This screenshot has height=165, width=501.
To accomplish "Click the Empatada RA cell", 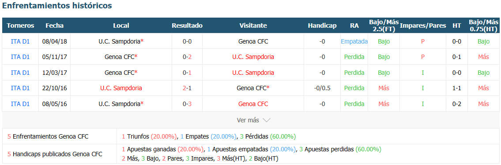I will 354,41.
